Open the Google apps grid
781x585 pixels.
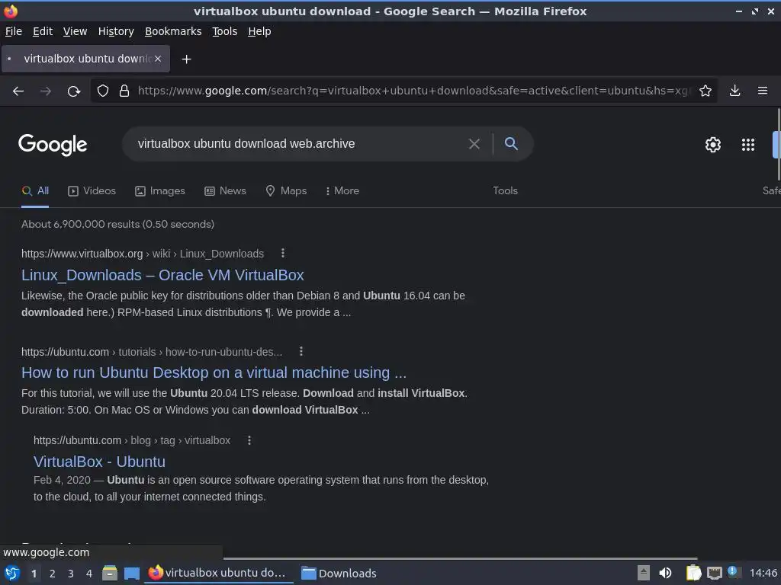[748, 145]
